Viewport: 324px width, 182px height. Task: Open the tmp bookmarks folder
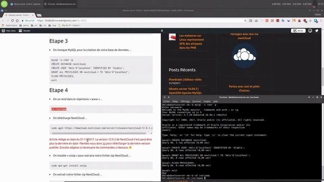(52, 25)
